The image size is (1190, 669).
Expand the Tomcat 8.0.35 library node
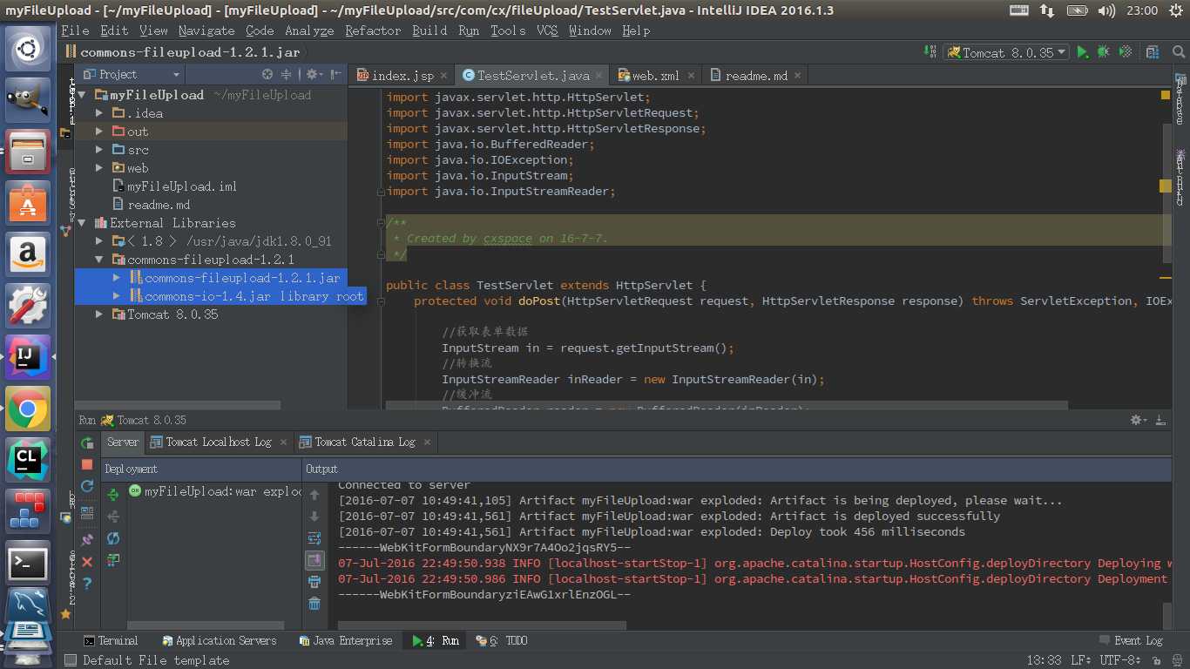point(99,314)
